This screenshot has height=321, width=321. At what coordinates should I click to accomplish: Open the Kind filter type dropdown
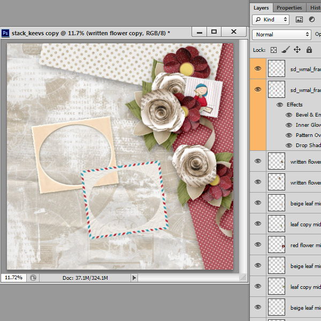pos(271,19)
